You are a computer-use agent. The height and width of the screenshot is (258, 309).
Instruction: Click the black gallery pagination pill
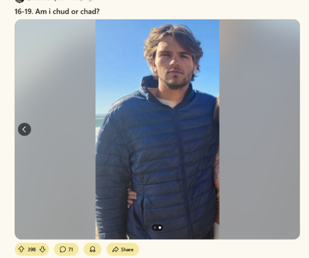[158, 228]
